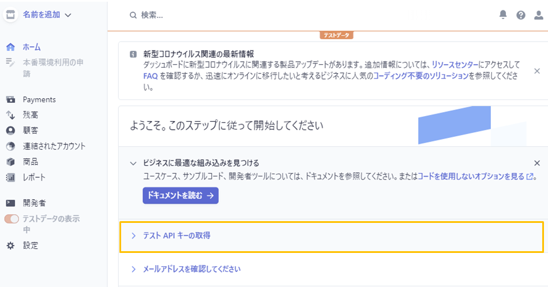Open the user profile icon
The image size is (548, 287).
click(x=539, y=15)
